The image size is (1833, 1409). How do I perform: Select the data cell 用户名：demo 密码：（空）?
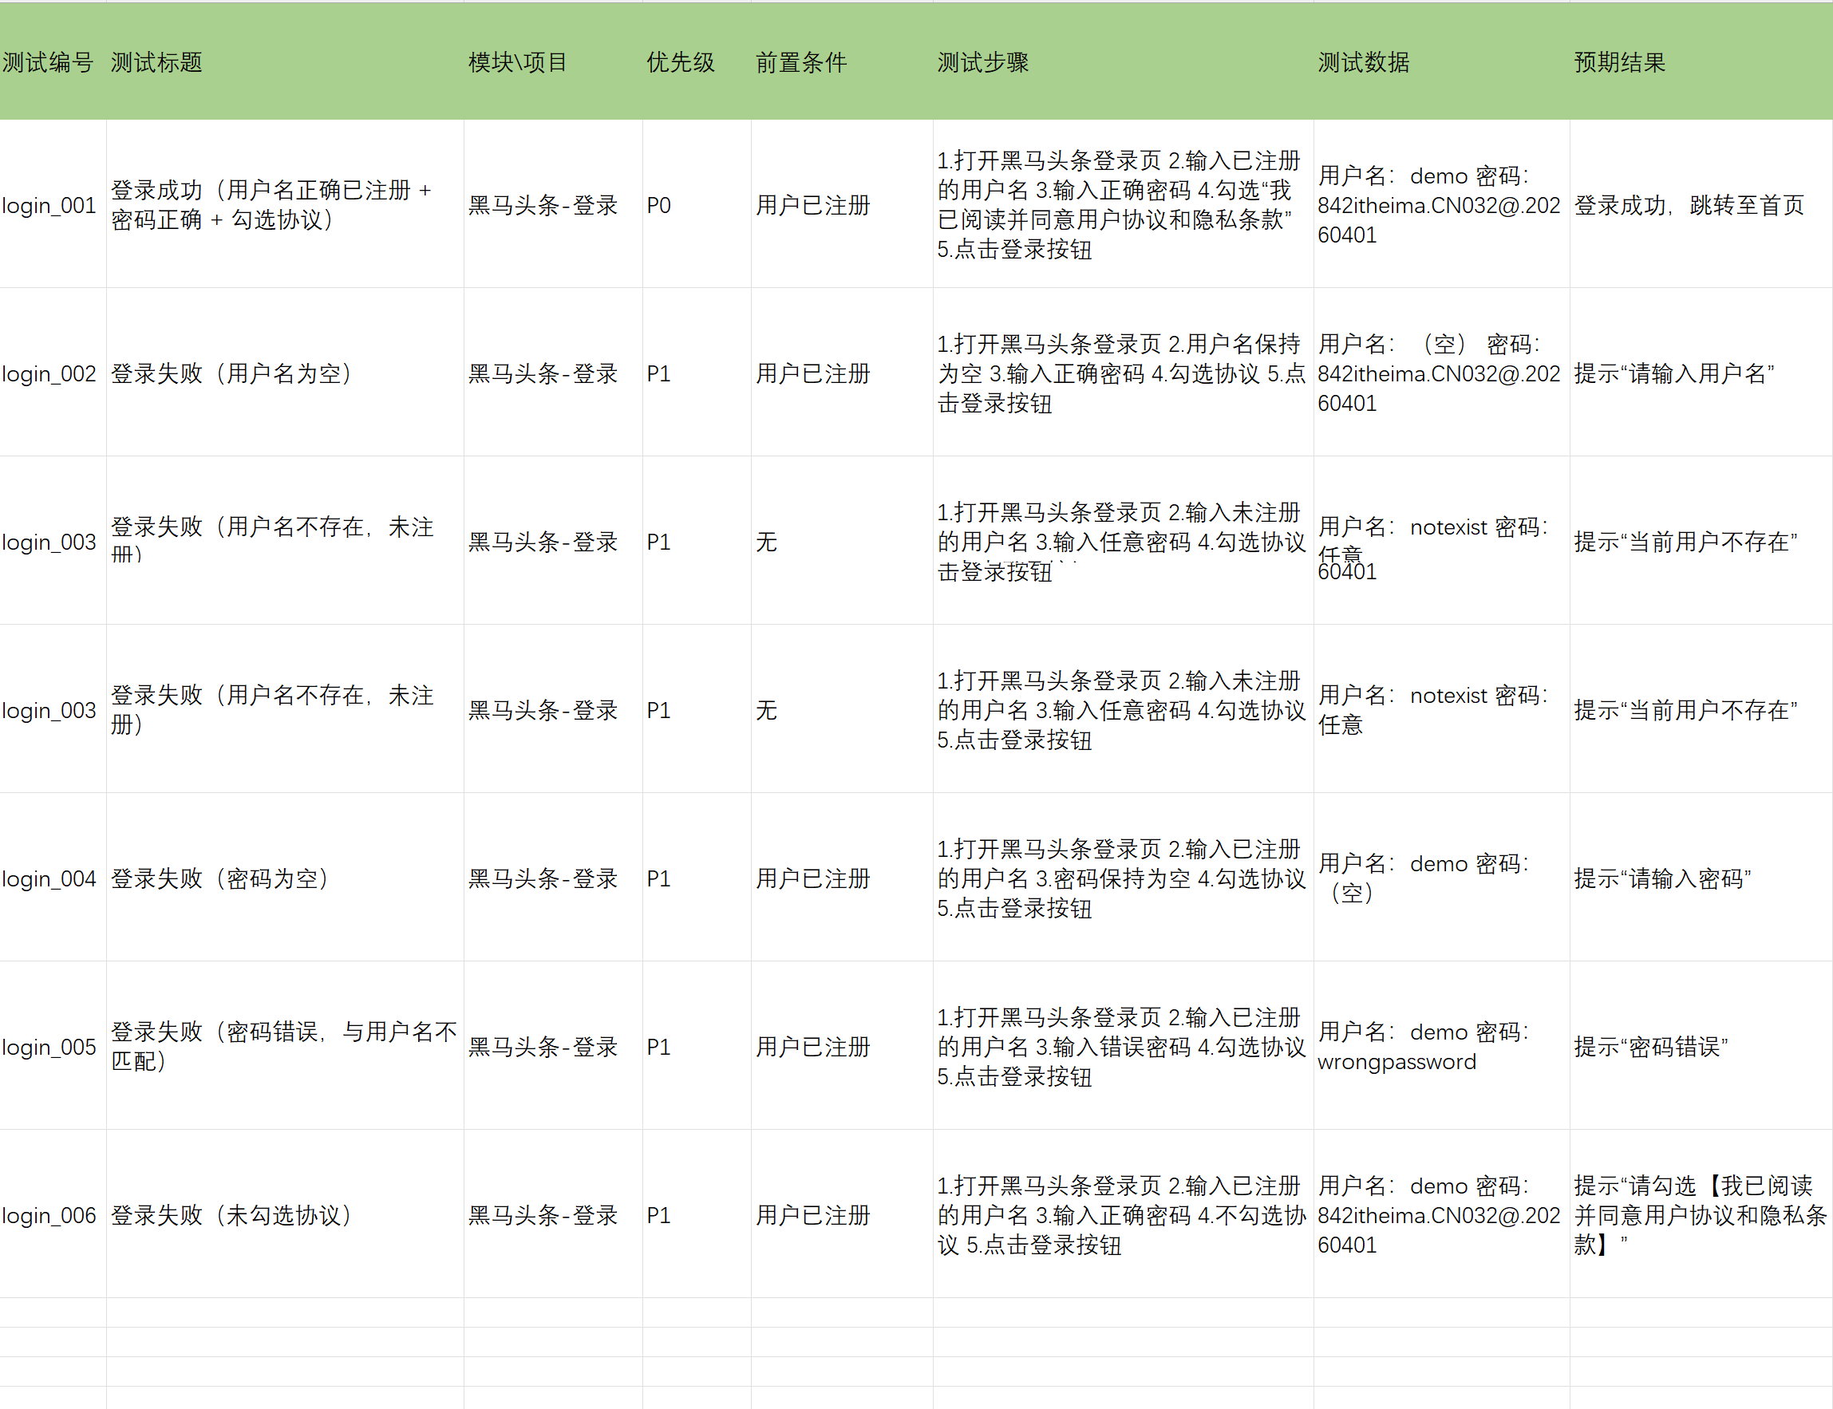click(x=1442, y=878)
